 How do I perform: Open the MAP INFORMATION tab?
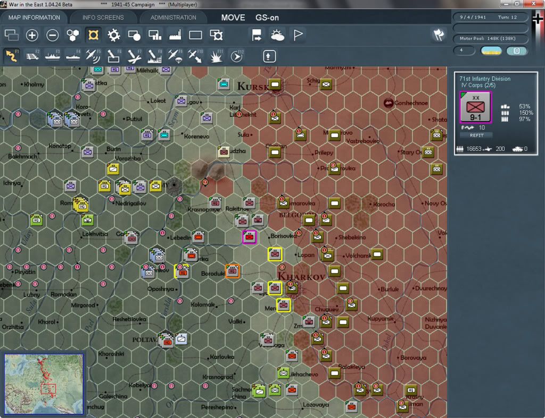pos(34,18)
